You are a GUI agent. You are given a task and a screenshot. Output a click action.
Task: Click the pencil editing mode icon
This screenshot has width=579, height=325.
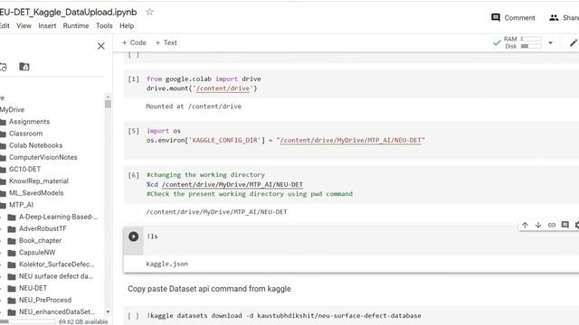pyautogui.click(x=574, y=42)
